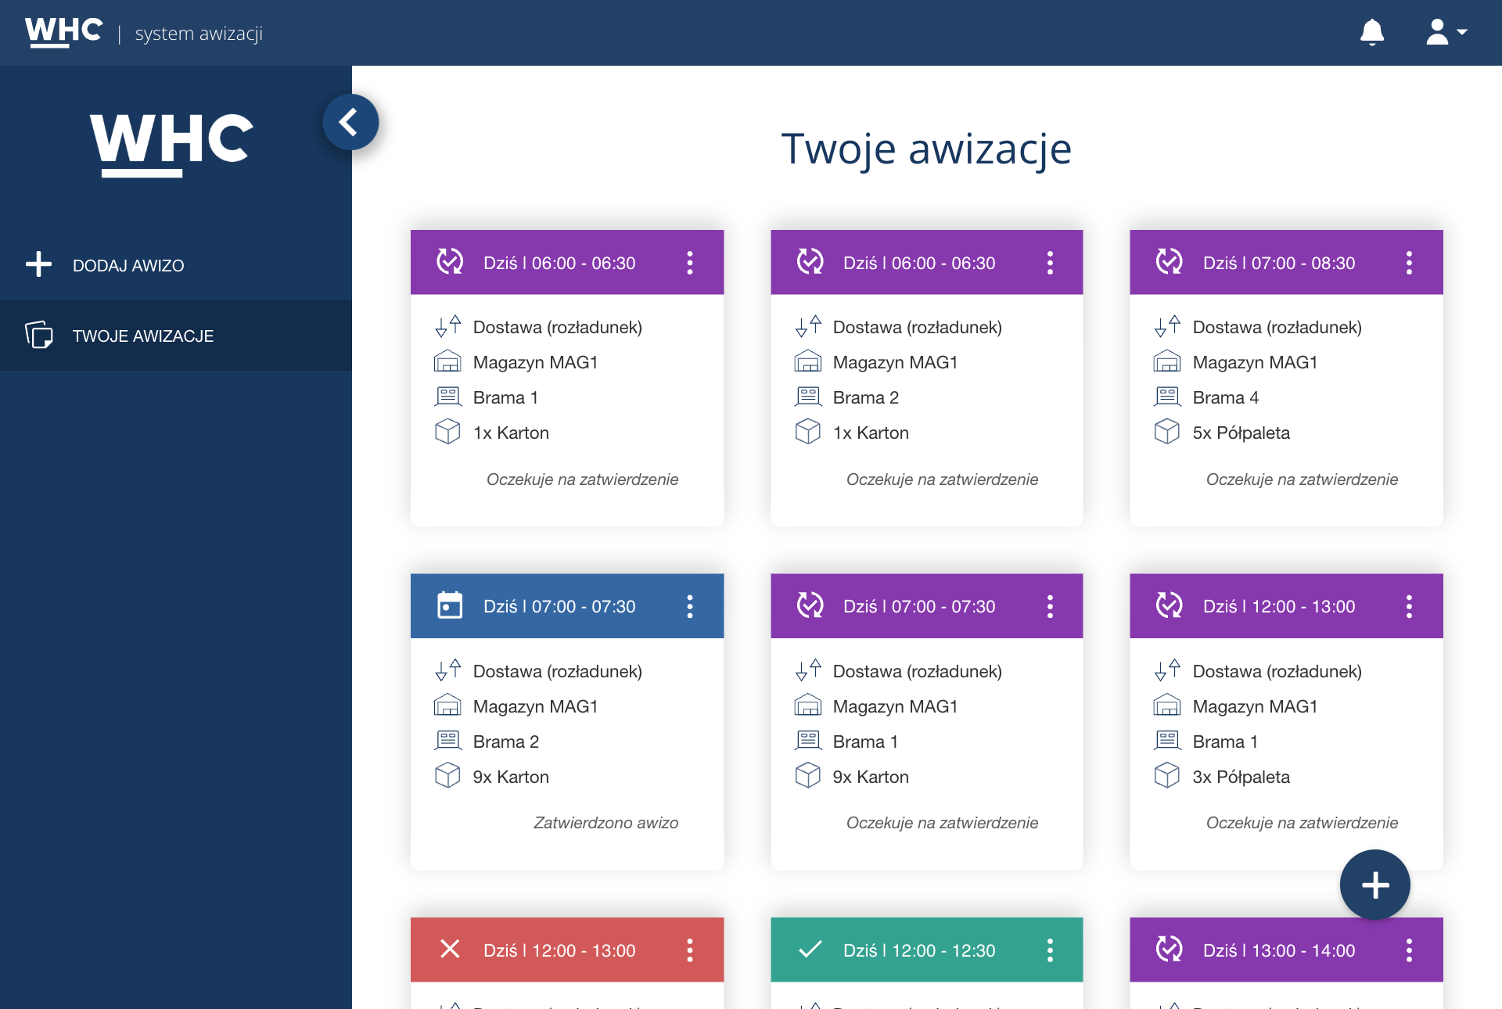
Task: Open the user account dropdown
Action: (1446, 32)
